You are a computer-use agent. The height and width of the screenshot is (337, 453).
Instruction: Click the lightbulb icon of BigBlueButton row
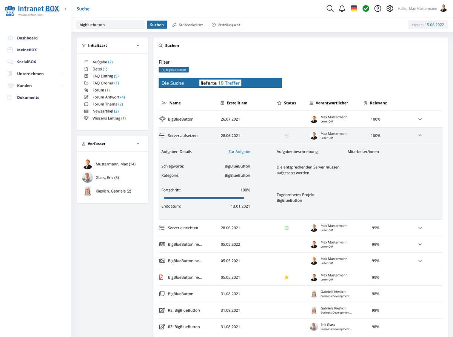pos(162,119)
